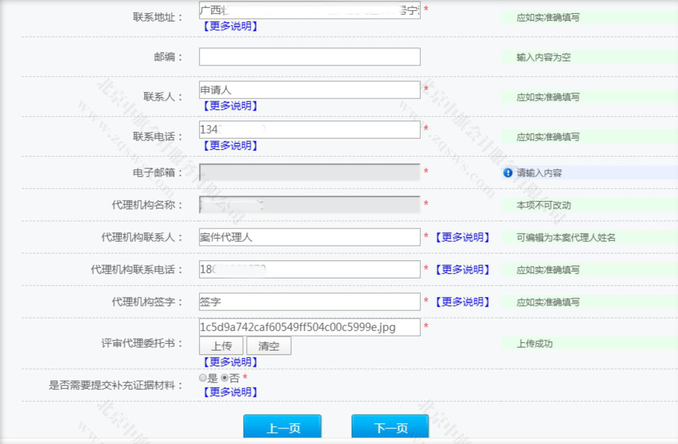
Task: Click the 邮编 input field
Action: tap(309, 57)
